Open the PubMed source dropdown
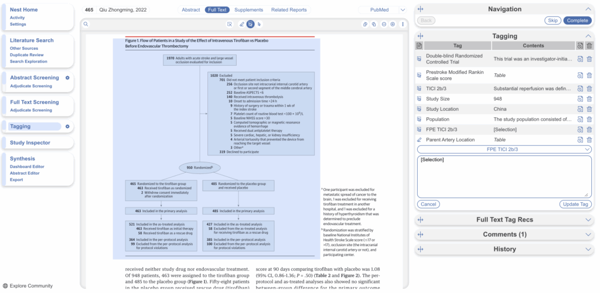The height and width of the screenshot is (293, 600). pos(383,10)
